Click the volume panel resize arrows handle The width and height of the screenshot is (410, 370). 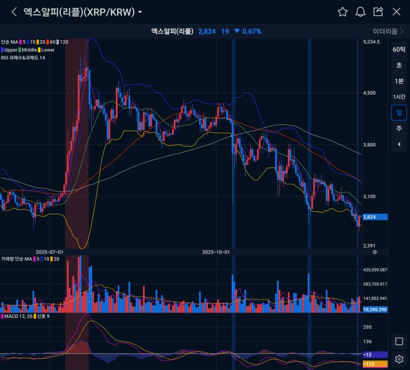coord(375,252)
